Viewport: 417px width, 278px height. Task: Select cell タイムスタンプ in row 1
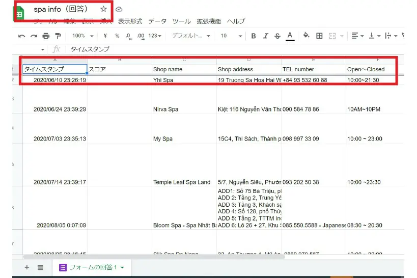(x=55, y=69)
